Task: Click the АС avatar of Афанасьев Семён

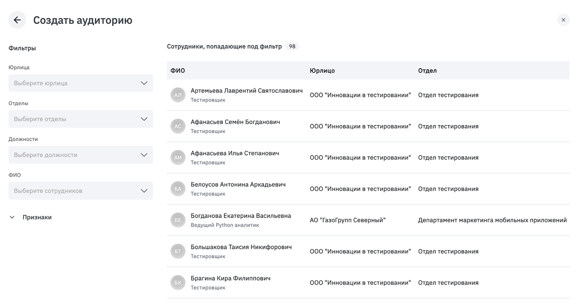Action: (178, 126)
